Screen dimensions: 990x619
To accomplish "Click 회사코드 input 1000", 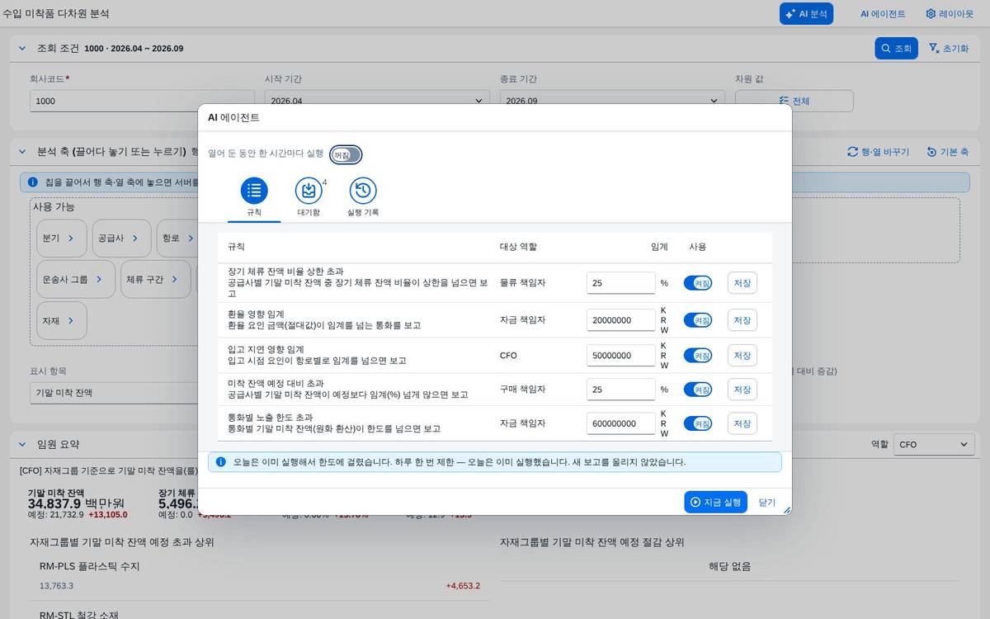I will (142, 101).
